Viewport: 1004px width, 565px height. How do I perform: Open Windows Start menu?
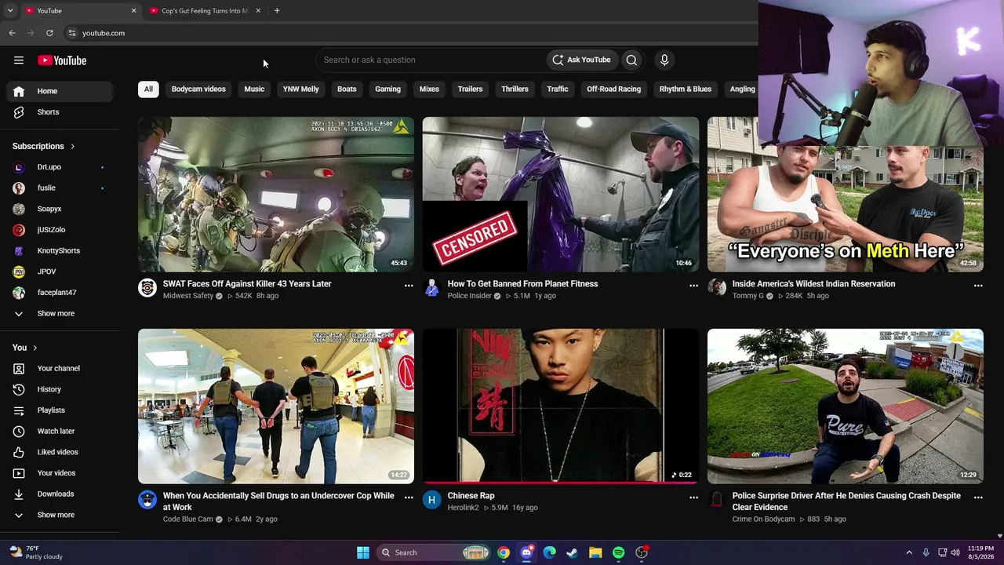363,552
